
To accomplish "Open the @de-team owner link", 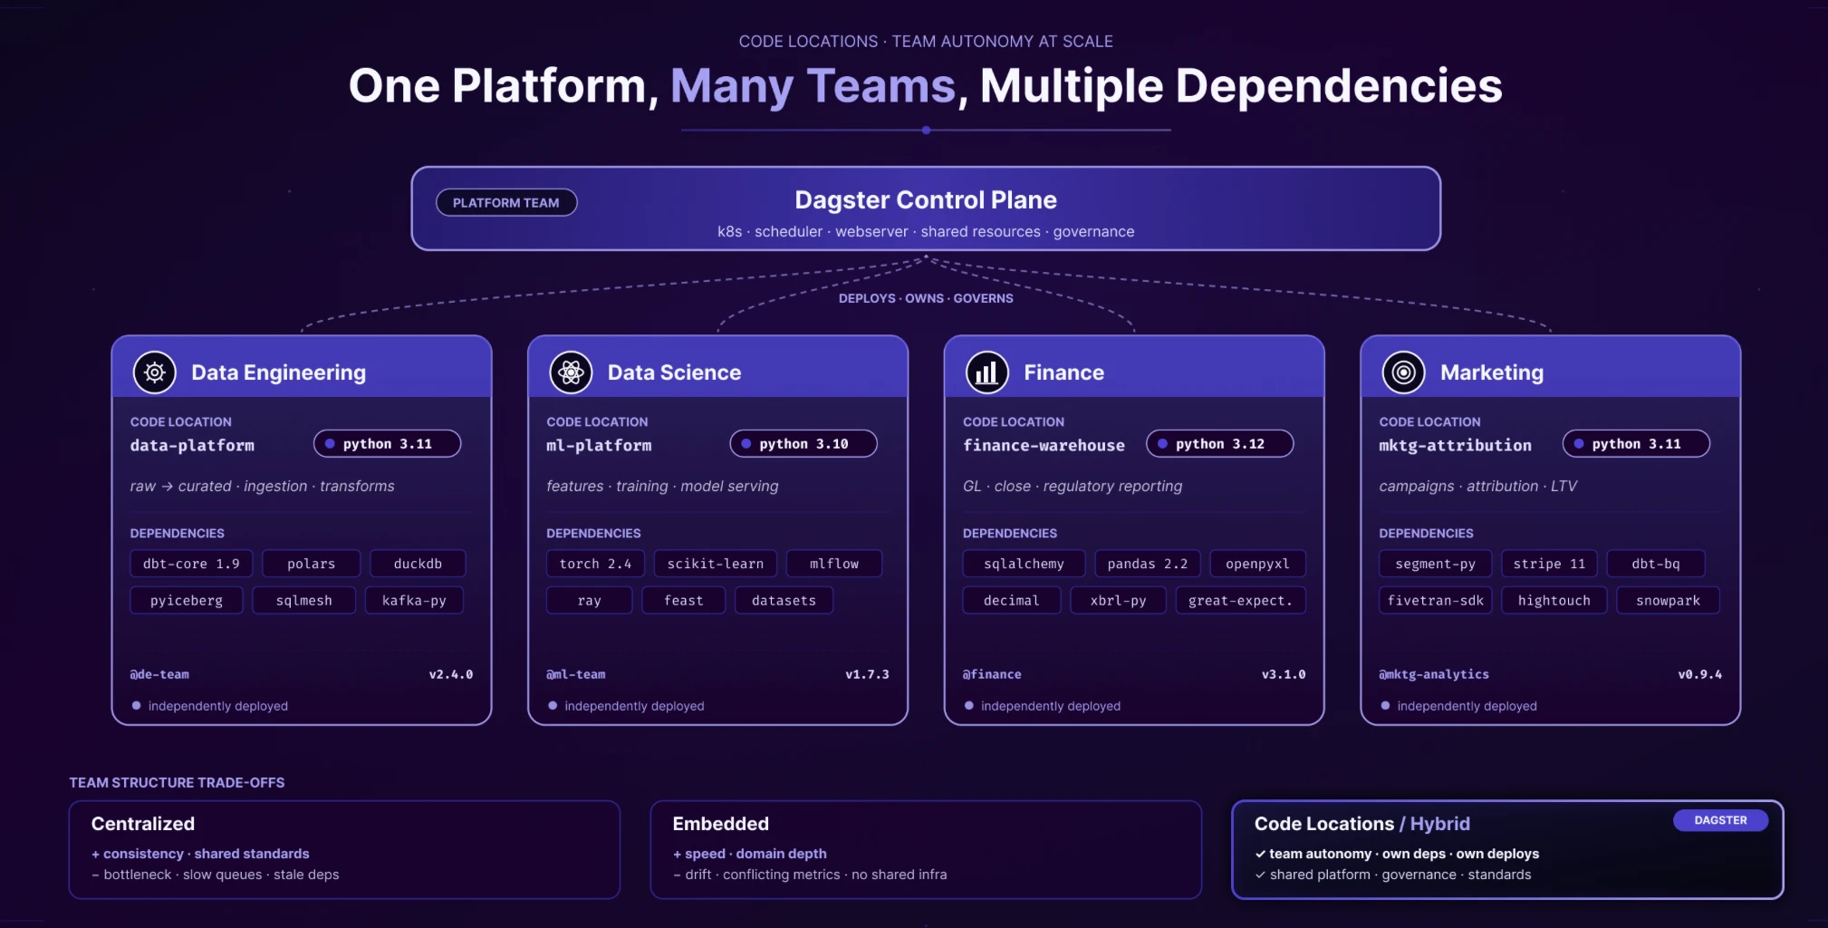I will pyautogui.click(x=159, y=674).
